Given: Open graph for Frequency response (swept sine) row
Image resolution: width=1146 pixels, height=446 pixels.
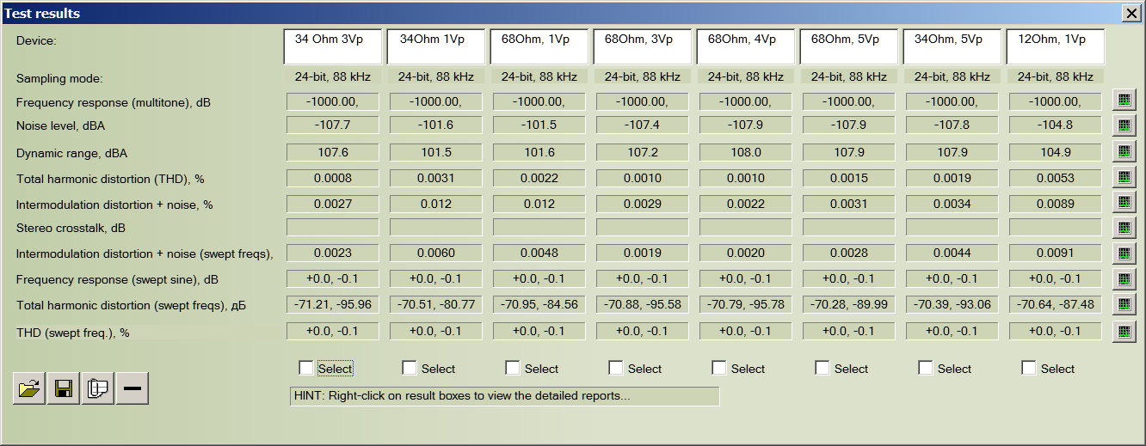Looking at the screenshot, I should click(x=1124, y=279).
